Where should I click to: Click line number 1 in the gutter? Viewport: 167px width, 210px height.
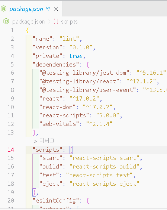point(12,30)
